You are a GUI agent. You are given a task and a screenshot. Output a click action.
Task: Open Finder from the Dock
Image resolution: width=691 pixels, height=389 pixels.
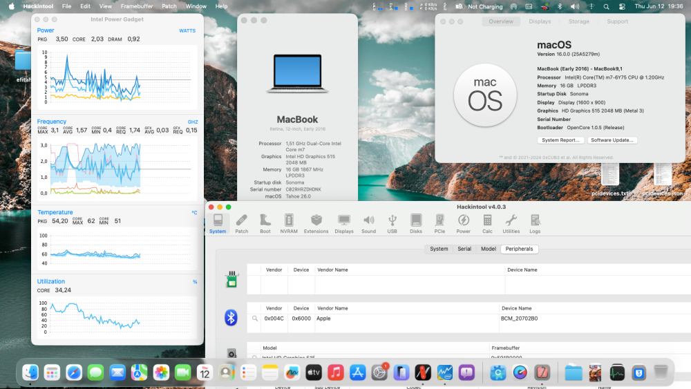30,372
